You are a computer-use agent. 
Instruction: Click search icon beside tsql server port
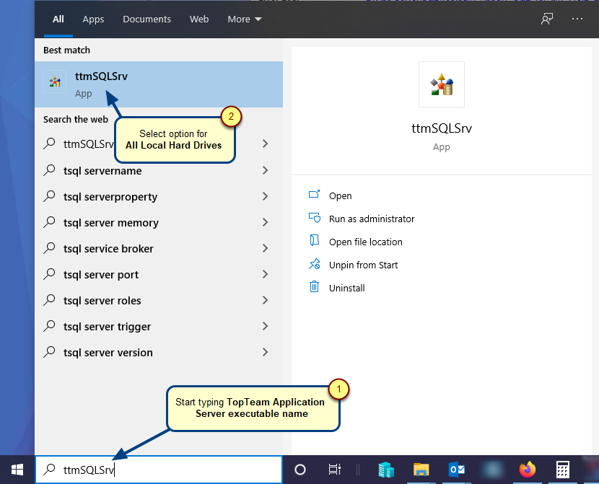pyautogui.click(x=49, y=273)
